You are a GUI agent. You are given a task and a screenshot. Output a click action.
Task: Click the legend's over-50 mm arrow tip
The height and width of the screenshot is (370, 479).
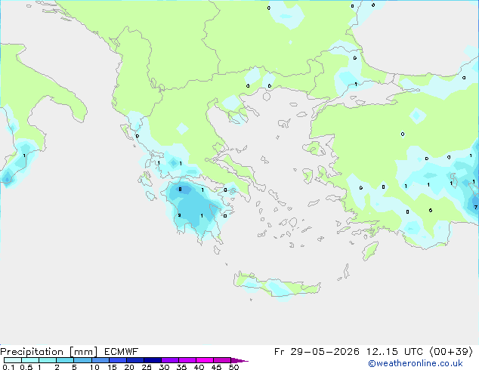pyautogui.click(x=239, y=361)
